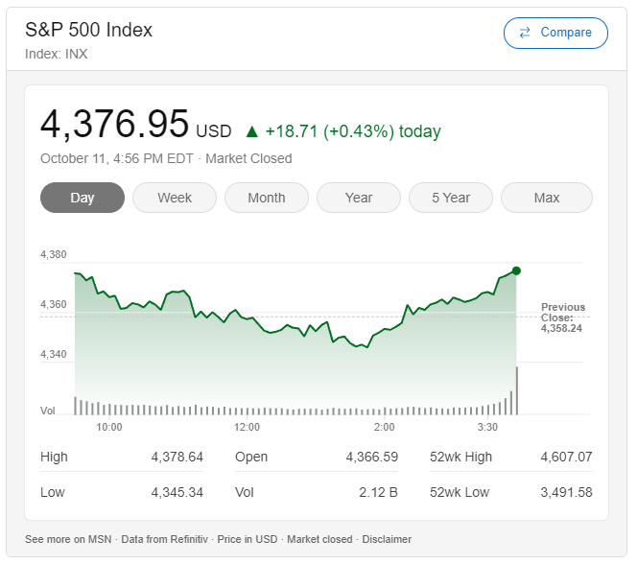Click the Compare arrows icon

point(525,33)
